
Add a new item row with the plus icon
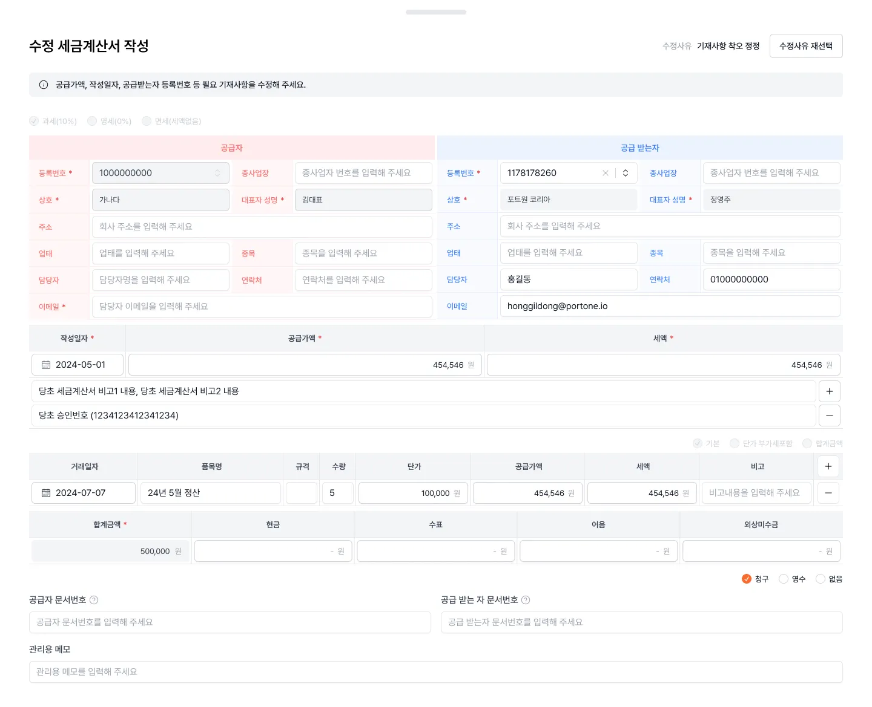(828, 466)
